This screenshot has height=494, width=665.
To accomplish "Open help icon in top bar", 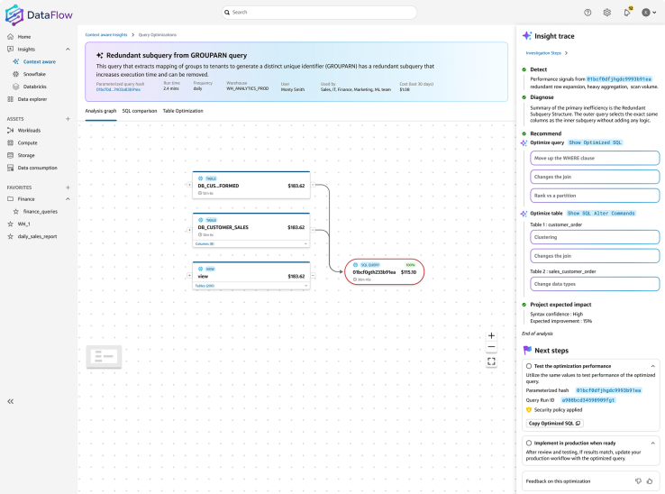I will [x=588, y=13].
